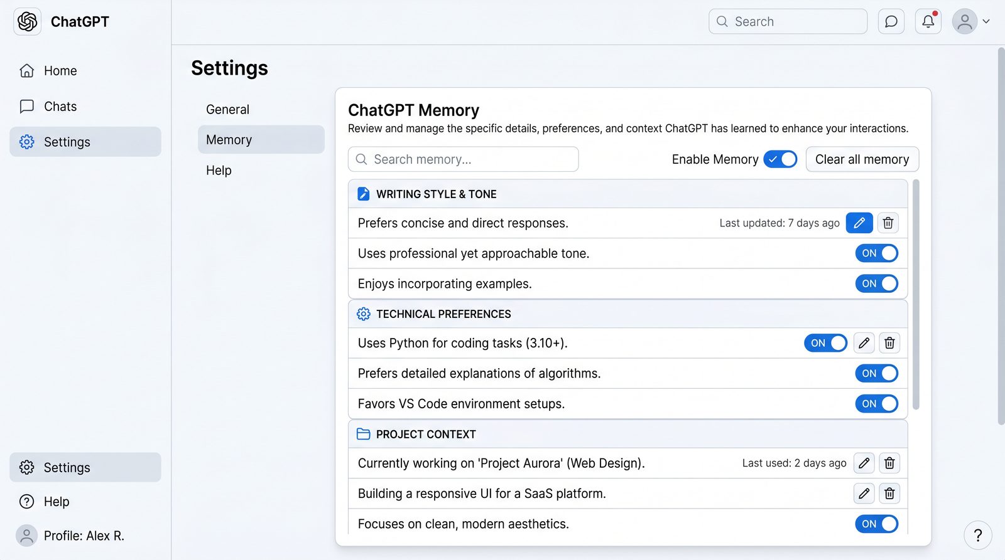Click 'Last updated: 7 days ago' label
Image resolution: width=1005 pixels, height=560 pixels.
click(x=779, y=223)
